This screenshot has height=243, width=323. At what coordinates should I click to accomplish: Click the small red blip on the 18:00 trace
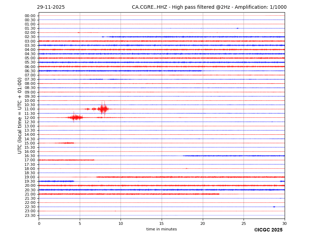[186, 168]
